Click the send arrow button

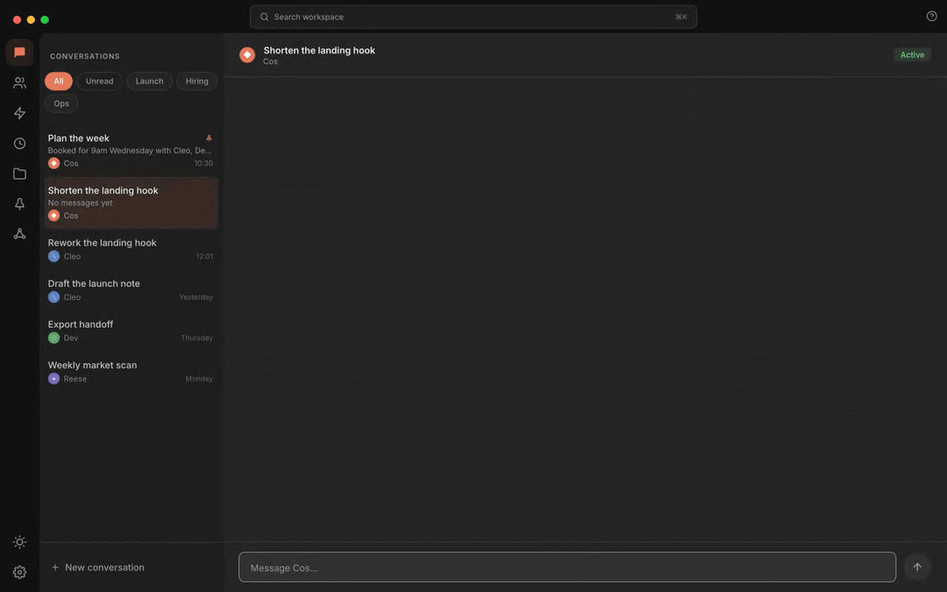pyautogui.click(x=917, y=567)
